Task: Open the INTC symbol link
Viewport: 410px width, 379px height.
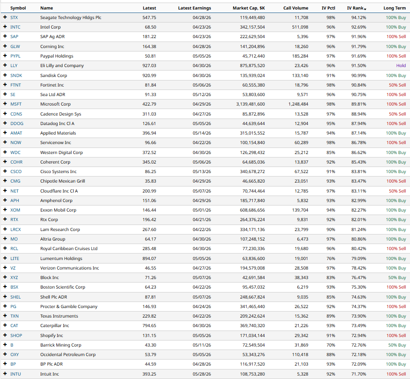Action: coord(15,27)
